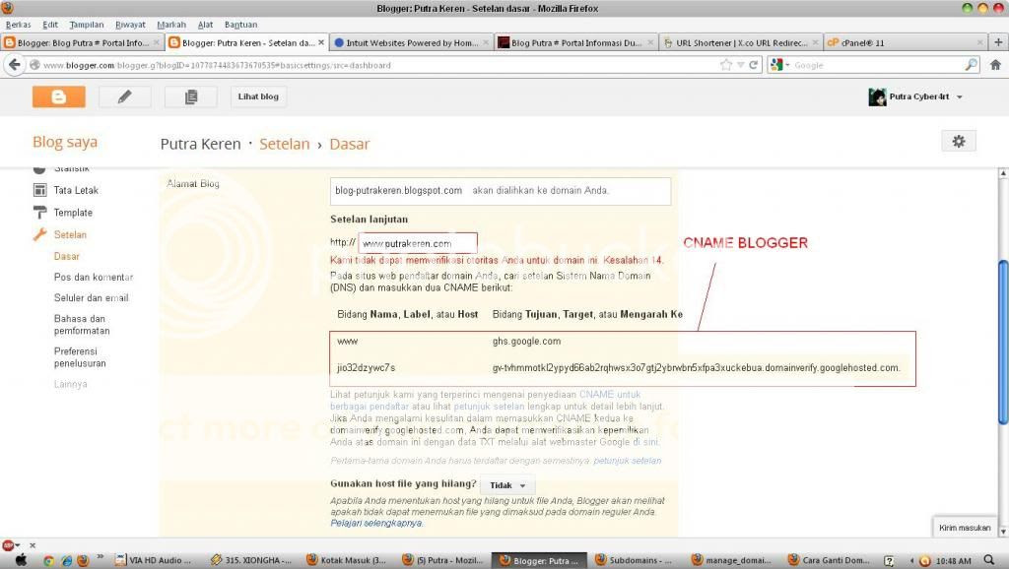Expand the taskbar quick launch chevron
The height and width of the screenshot is (569, 1009).
101,557
